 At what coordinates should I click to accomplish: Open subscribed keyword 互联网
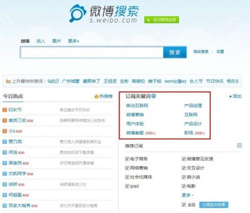tap(190, 115)
